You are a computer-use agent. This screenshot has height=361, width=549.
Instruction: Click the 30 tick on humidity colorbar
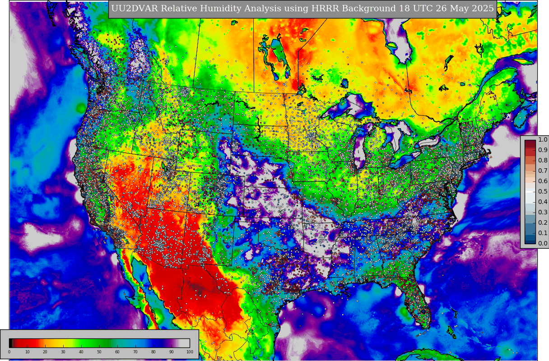[63, 352]
